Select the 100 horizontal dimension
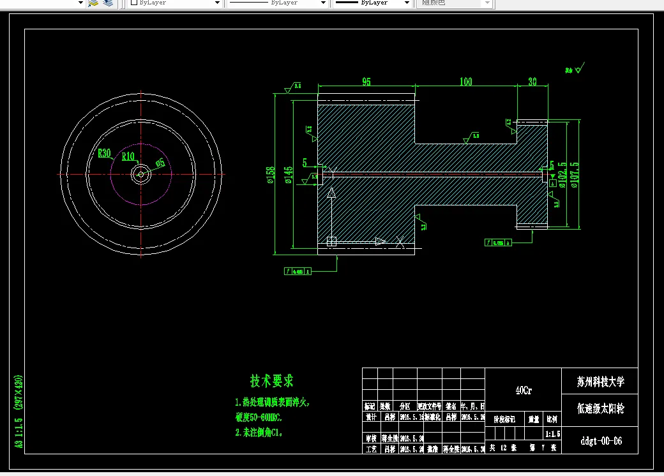 click(x=466, y=81)
